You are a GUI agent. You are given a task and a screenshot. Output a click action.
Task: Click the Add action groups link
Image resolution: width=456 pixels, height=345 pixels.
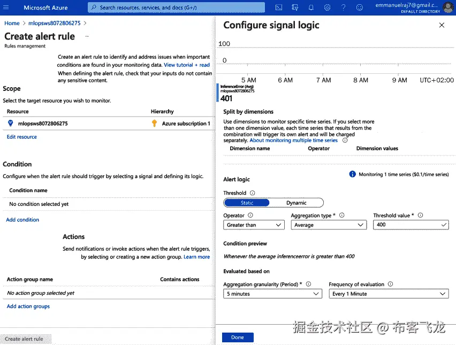28,306
